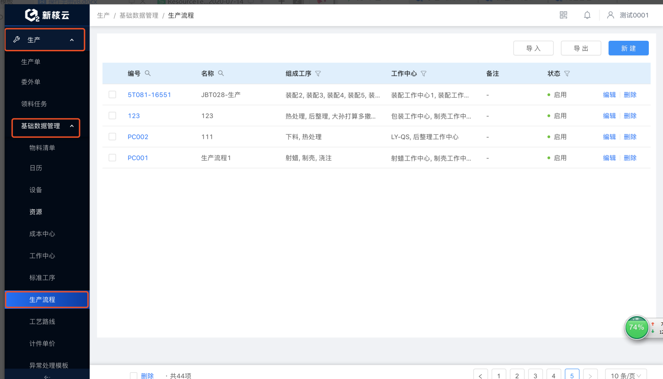Click the 新建 button
The height and width of the screenshot is (379, 663).
click(x=628, y=48)
